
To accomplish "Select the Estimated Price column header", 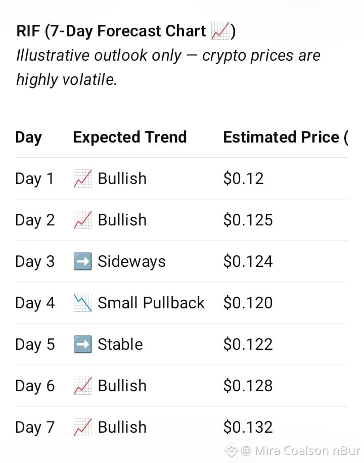I will point(286,137).
